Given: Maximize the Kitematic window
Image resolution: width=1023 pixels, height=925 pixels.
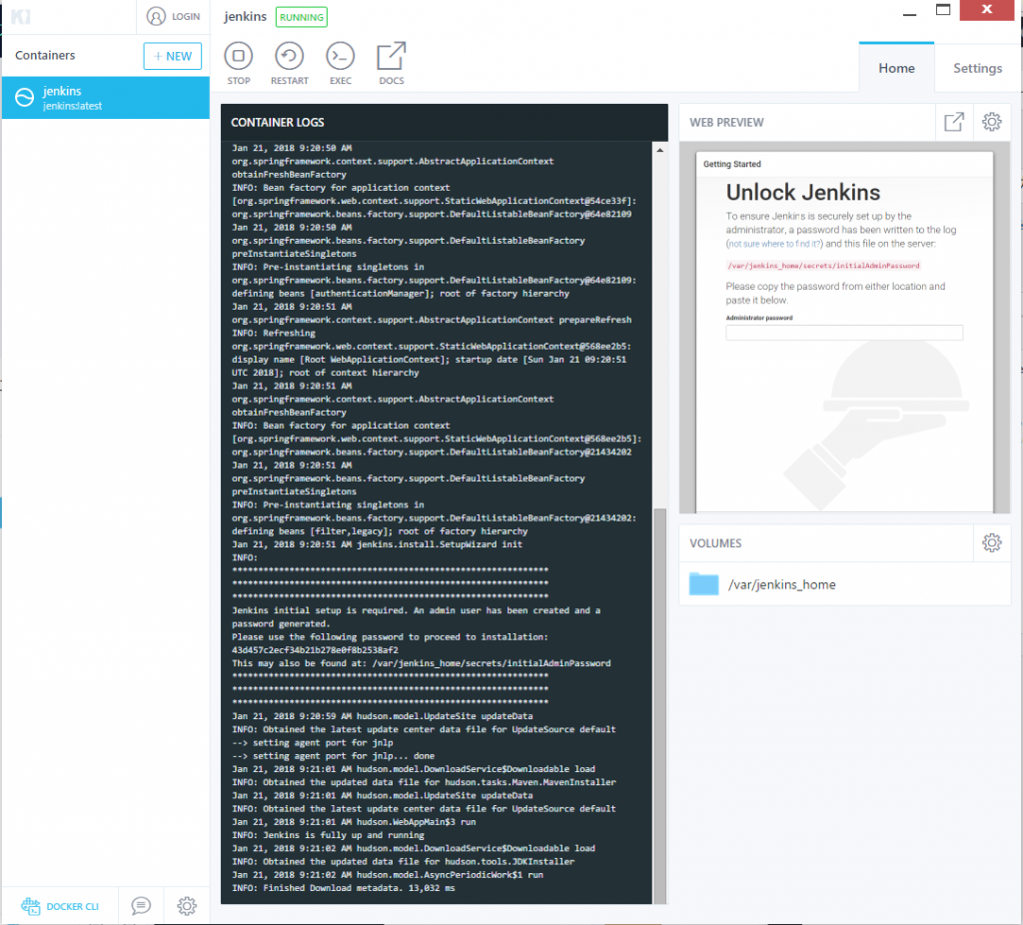Looking at the screenshot, I should tap(943, 10).
